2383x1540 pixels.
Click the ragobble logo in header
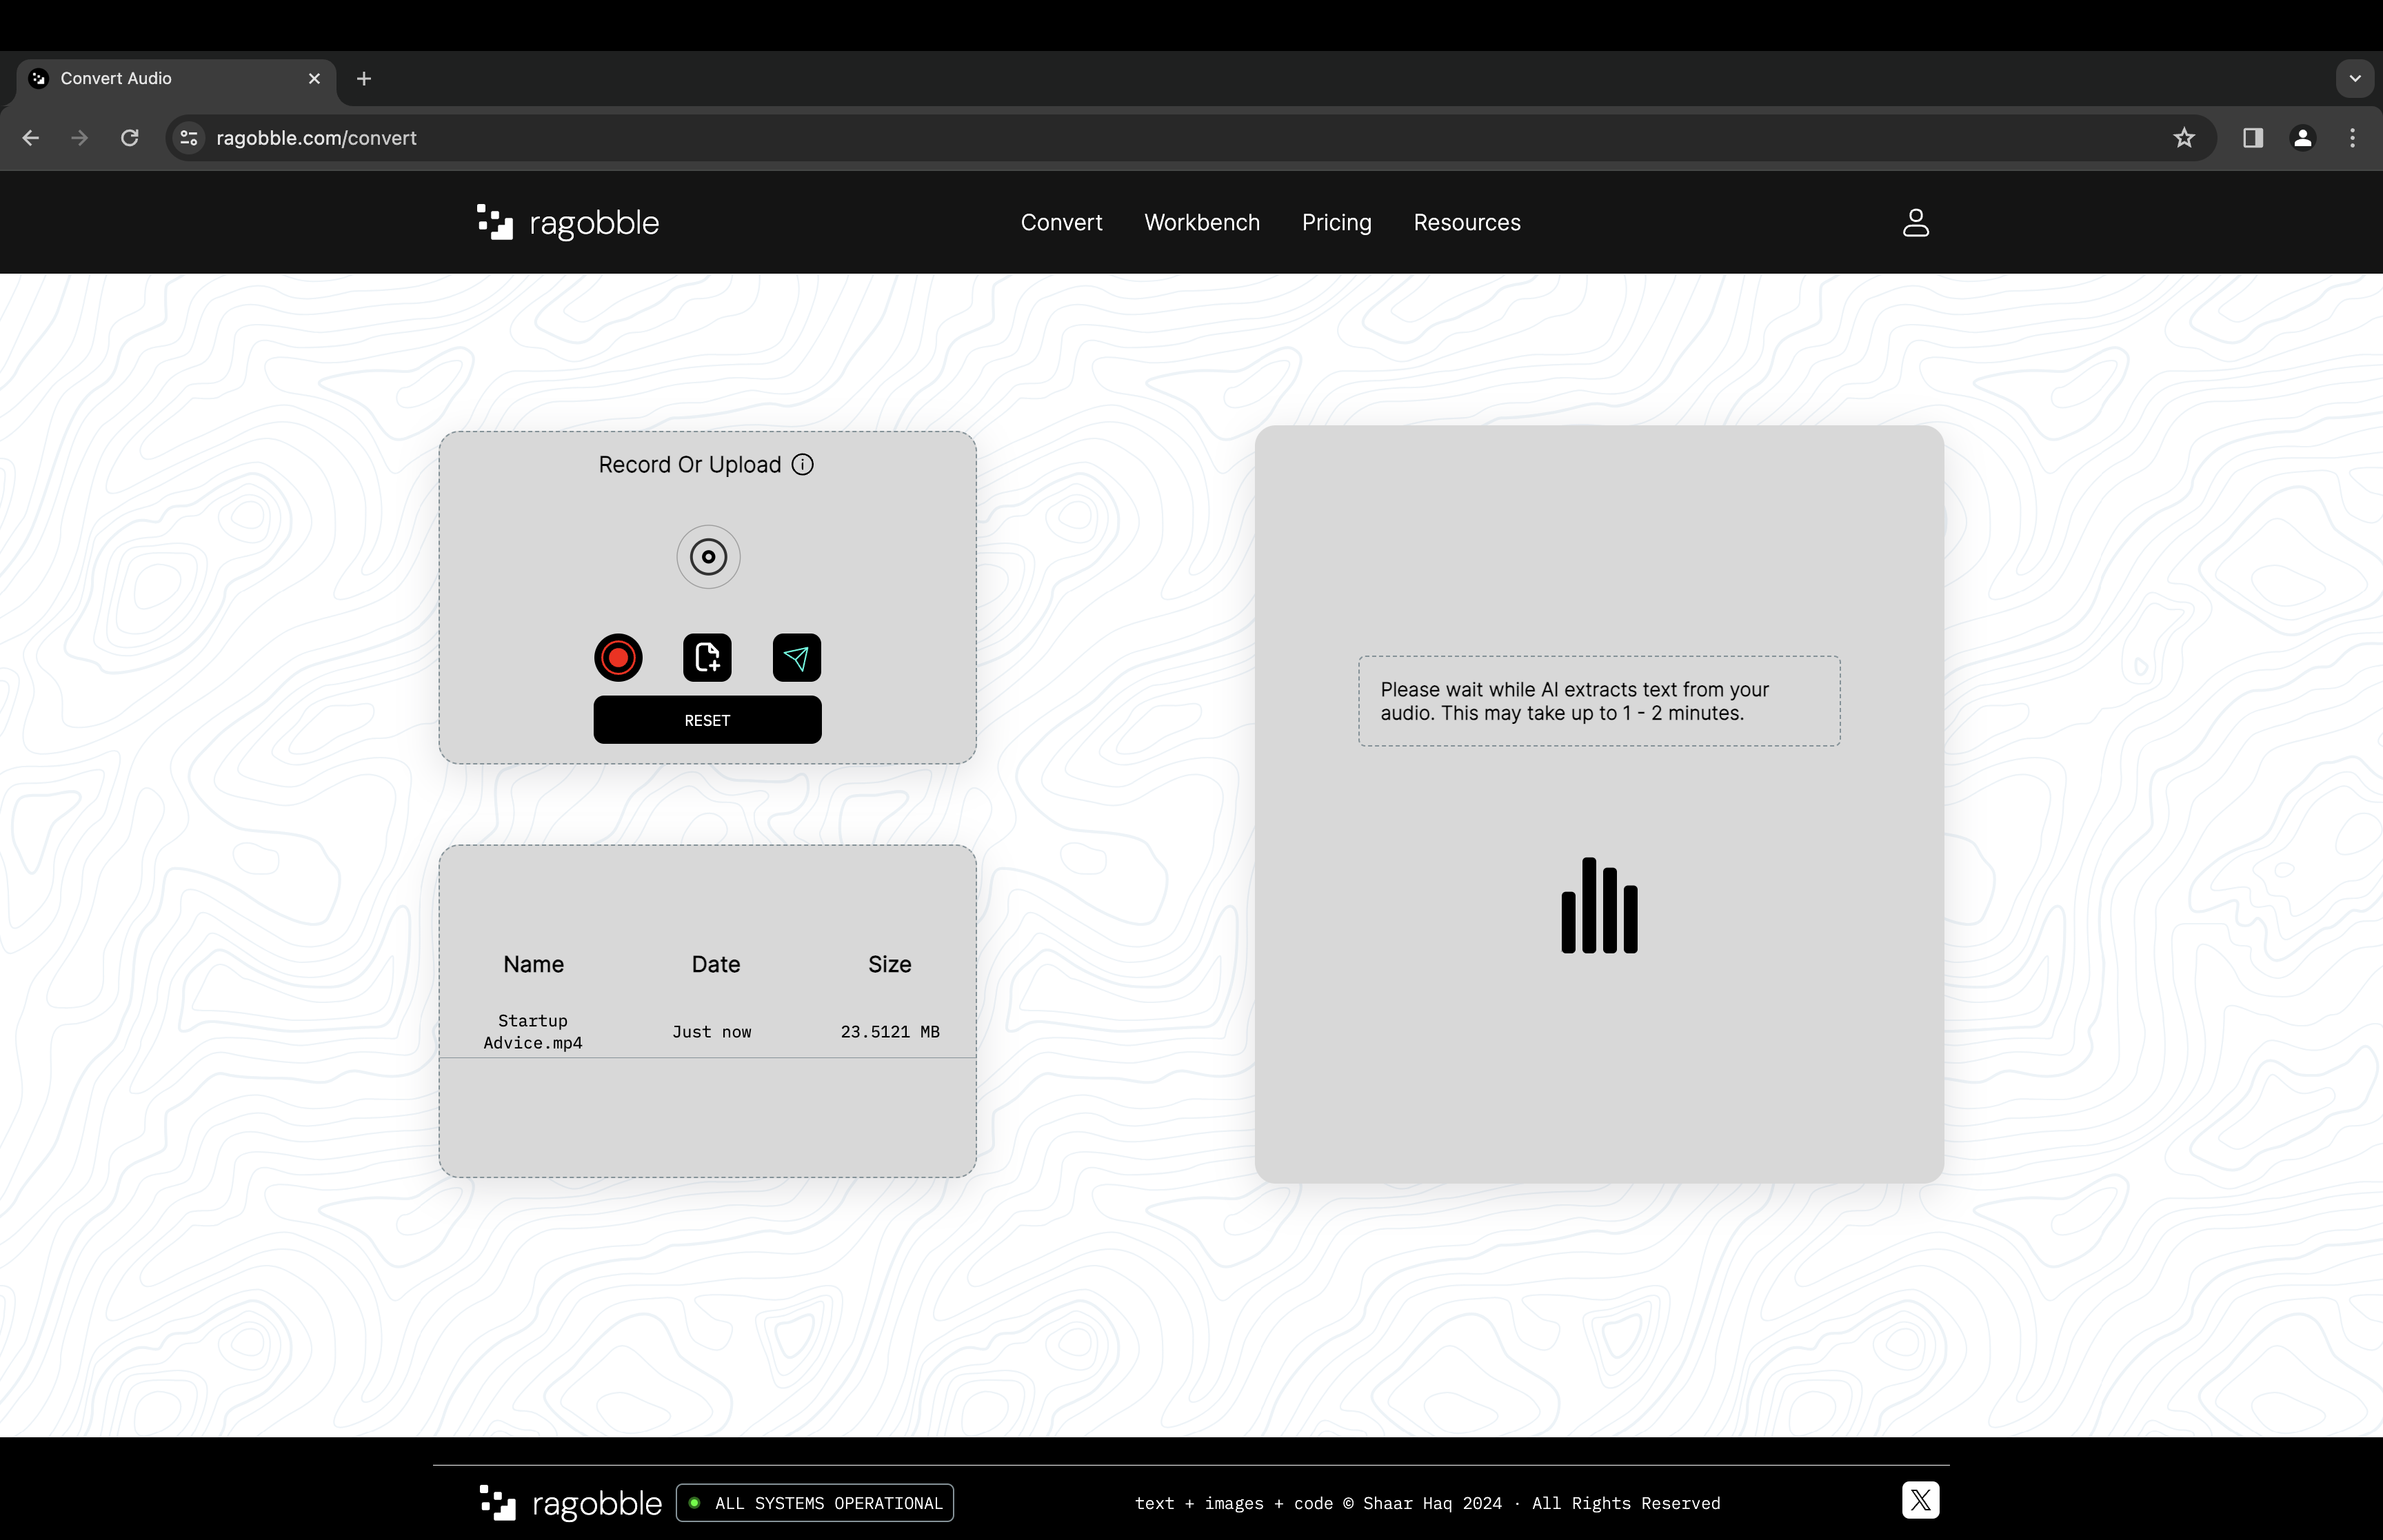click(568, 223)
